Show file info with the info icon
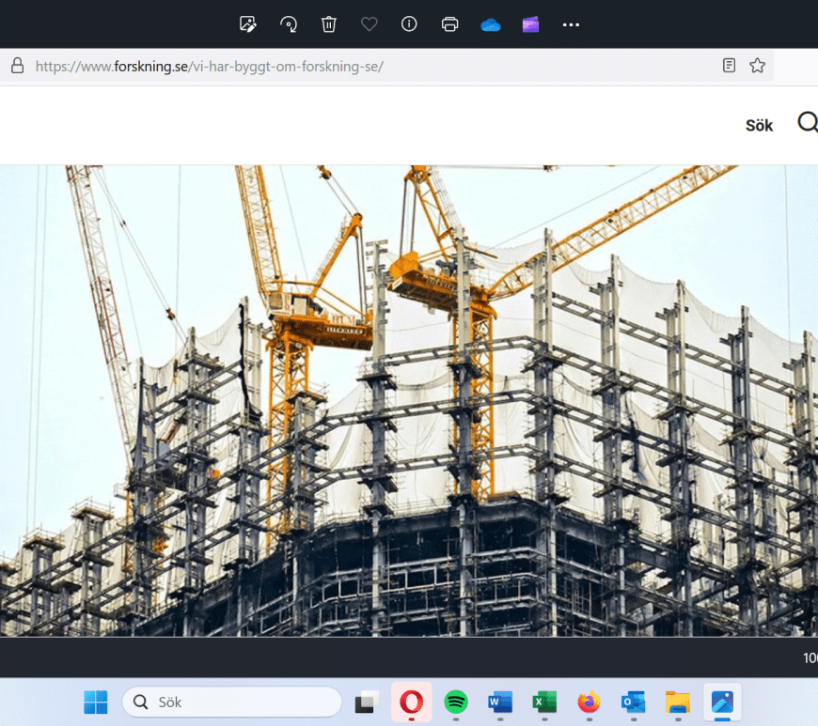Screen dimensions: 818x726 tap(409, 24)
